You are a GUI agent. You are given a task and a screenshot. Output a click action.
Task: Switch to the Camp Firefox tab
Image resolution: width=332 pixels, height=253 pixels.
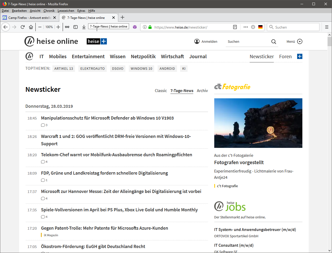pos(29,18)
